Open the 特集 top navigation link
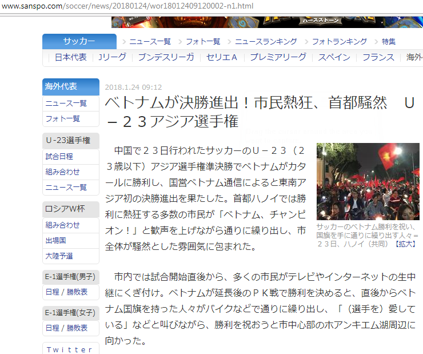The width and height of the screenshot is (423, 354). pyautogui.click(x=389, y=42)
